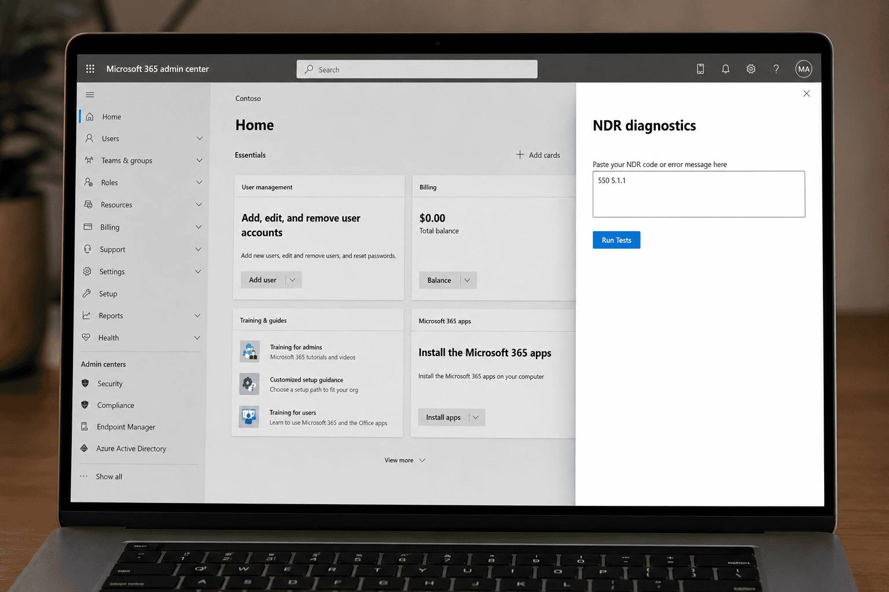Open the Customized setup guidance link

306,380
